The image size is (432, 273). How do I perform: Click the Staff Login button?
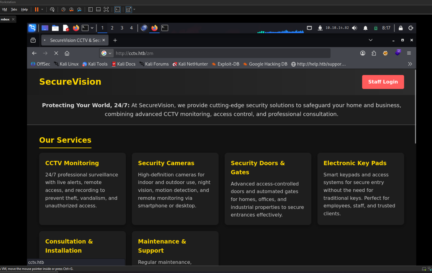pyautogui.click(x=383, y=82)
